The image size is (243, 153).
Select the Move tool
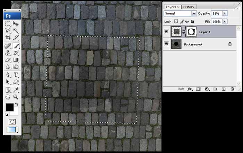point(16,24)
